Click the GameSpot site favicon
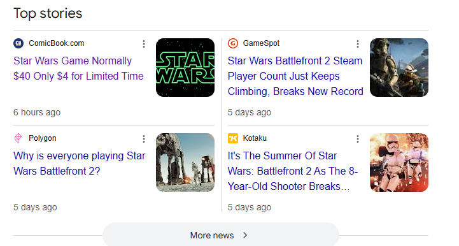Image resolution: width=459 pixels, height=246 pixels. [233, 43]
